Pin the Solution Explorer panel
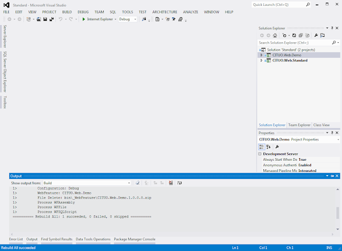The height and width of the screenshot is (251, 342). pyautogui.click(x=332, y=28)
